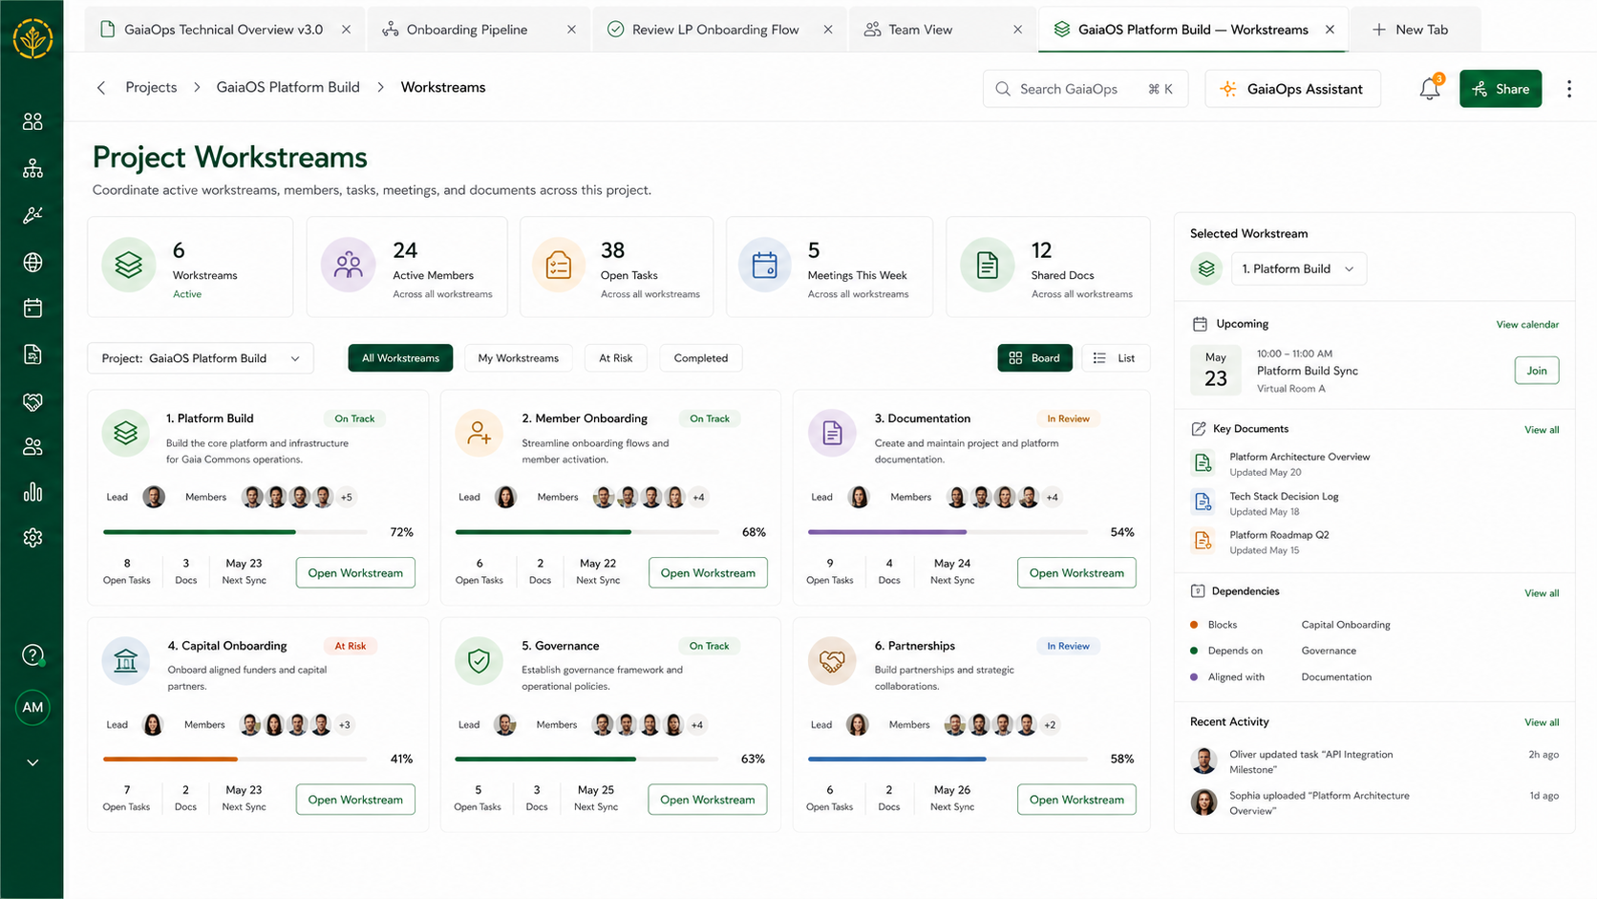The width and height of the screenshot is (1597, 899).
Task: Click the Platform Roadmap Q2 document icon
Action: tap(1203, 542)
